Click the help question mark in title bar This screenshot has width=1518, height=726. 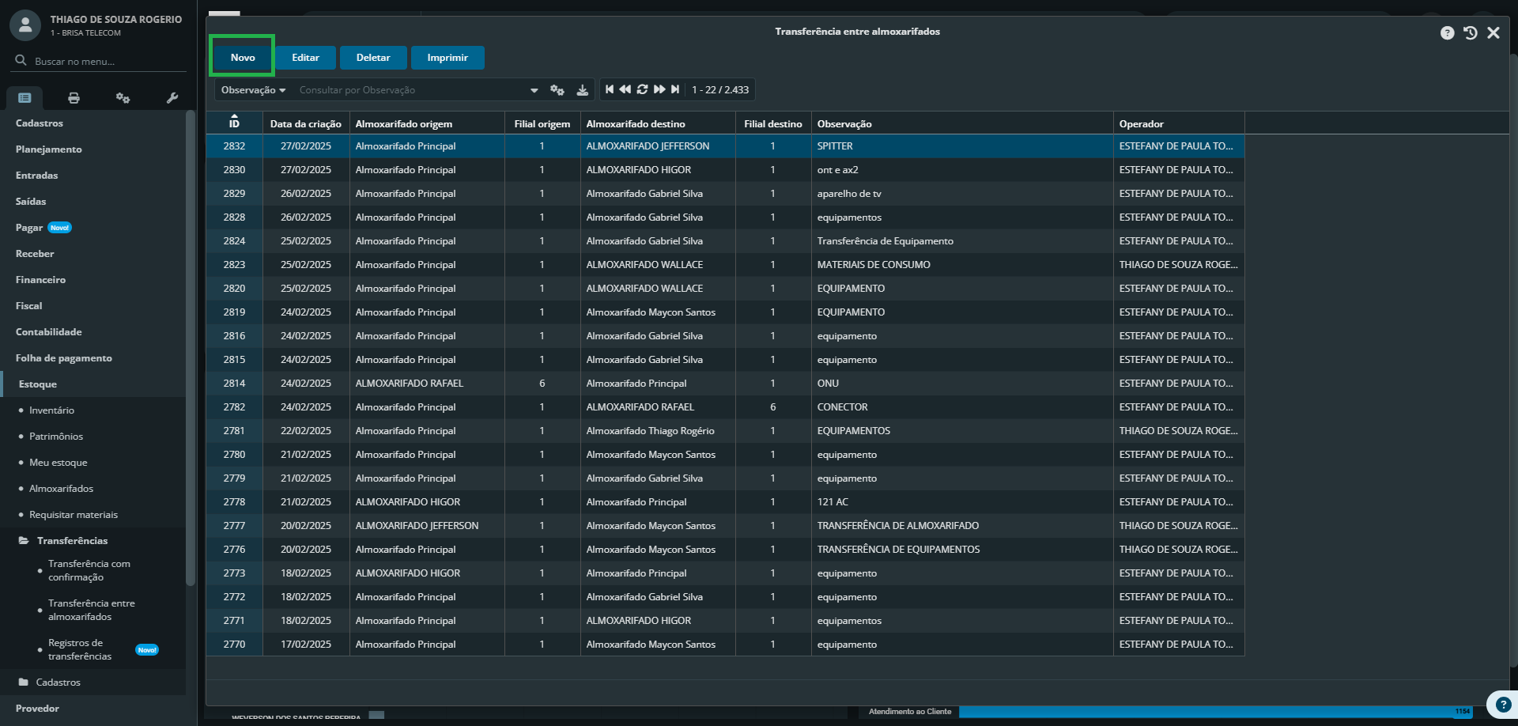(x=1447, y=32)
